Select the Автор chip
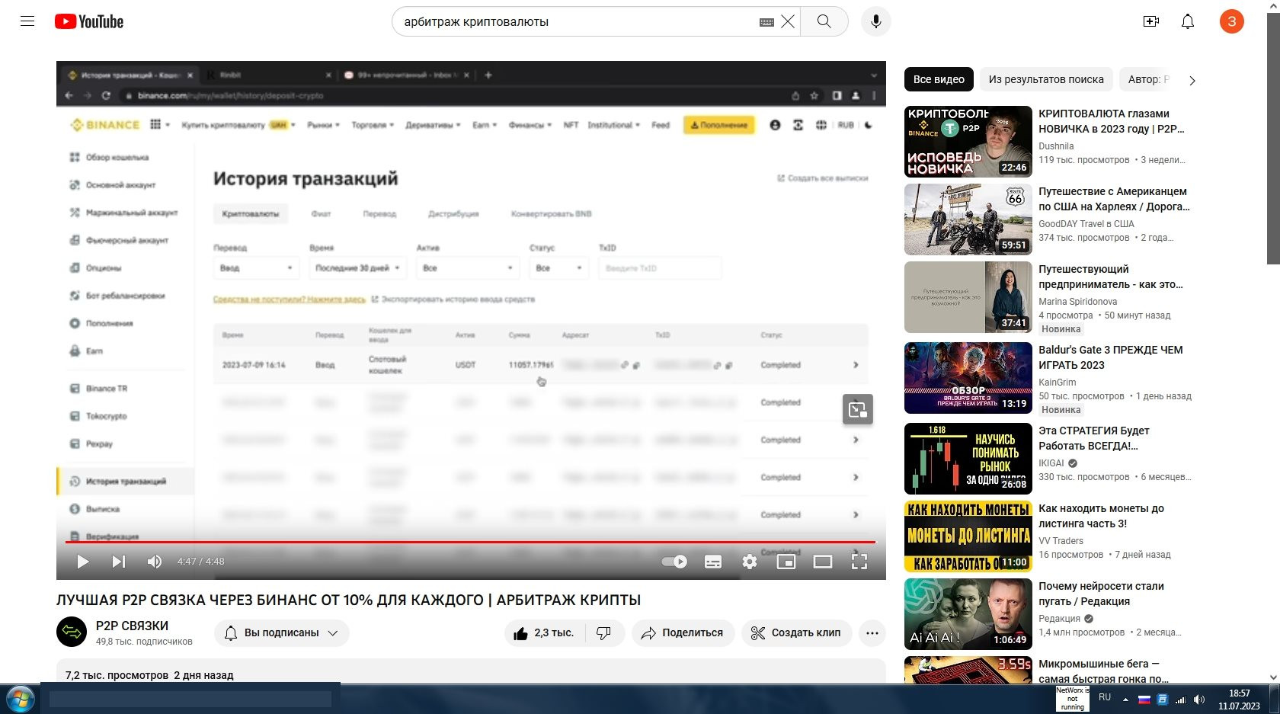This screenshot has height=714, width=1280. click(1147, 79)
